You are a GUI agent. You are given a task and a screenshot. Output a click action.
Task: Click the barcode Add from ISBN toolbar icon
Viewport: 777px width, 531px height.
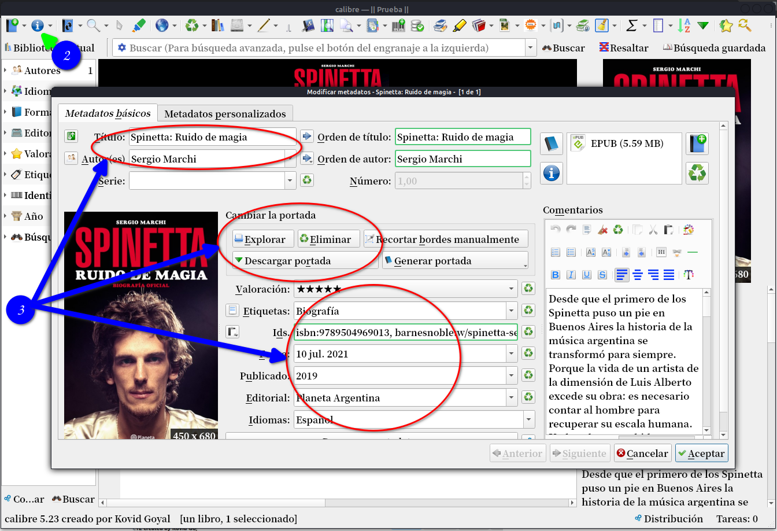pos(398,25)
